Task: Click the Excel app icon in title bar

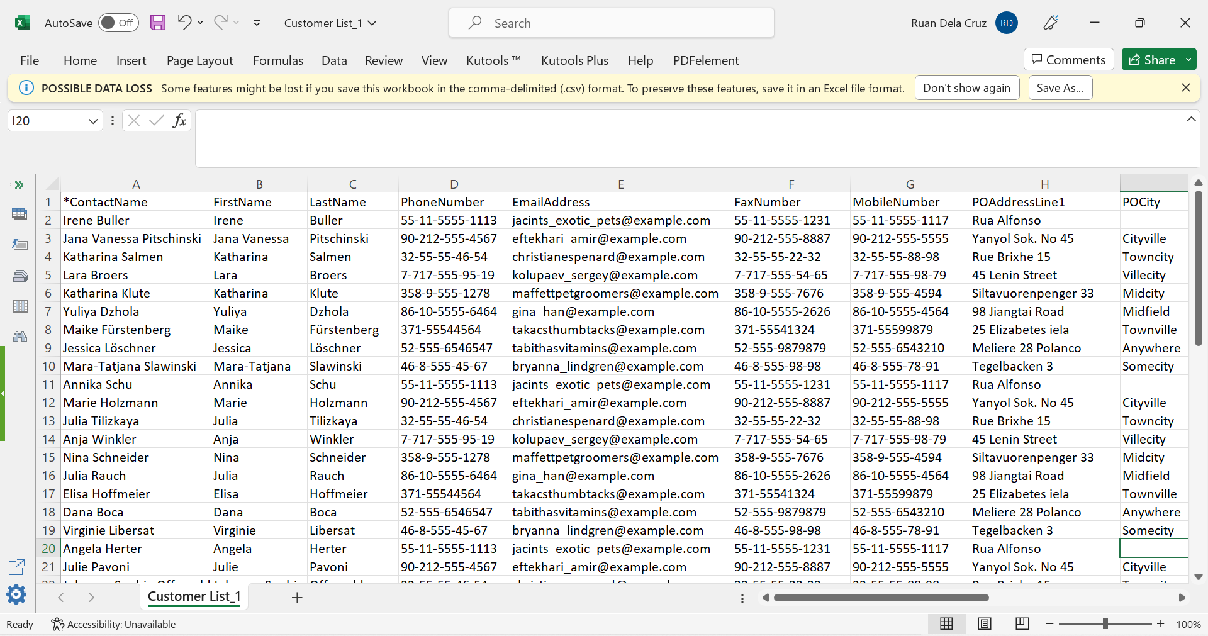Action: 23,23
